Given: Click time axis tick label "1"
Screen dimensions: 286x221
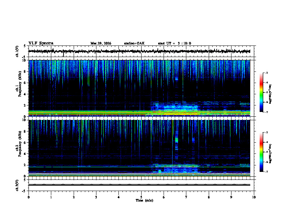Looking at the screenshot, I should point(51,197).
